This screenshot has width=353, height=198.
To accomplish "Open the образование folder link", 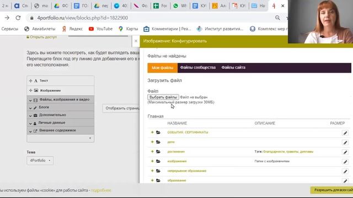I will (x=176, y=180).
